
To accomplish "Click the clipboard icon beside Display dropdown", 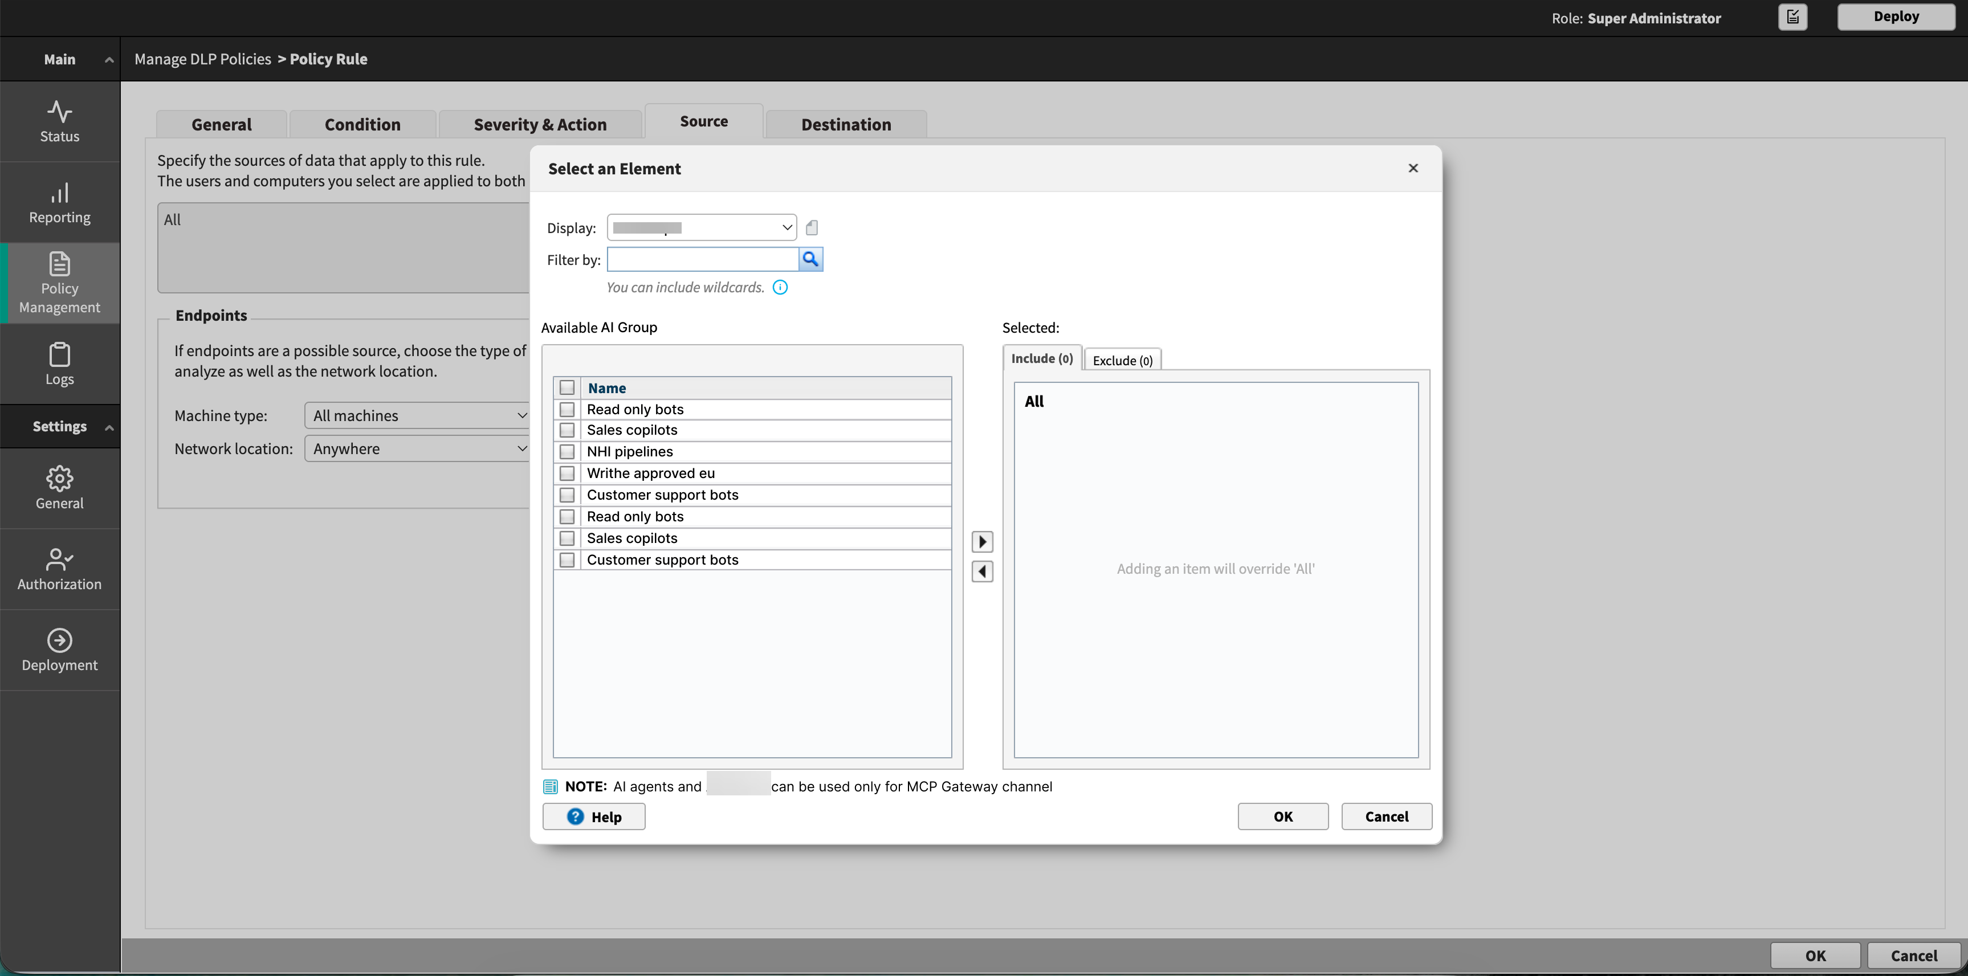I will coord(812,227).
